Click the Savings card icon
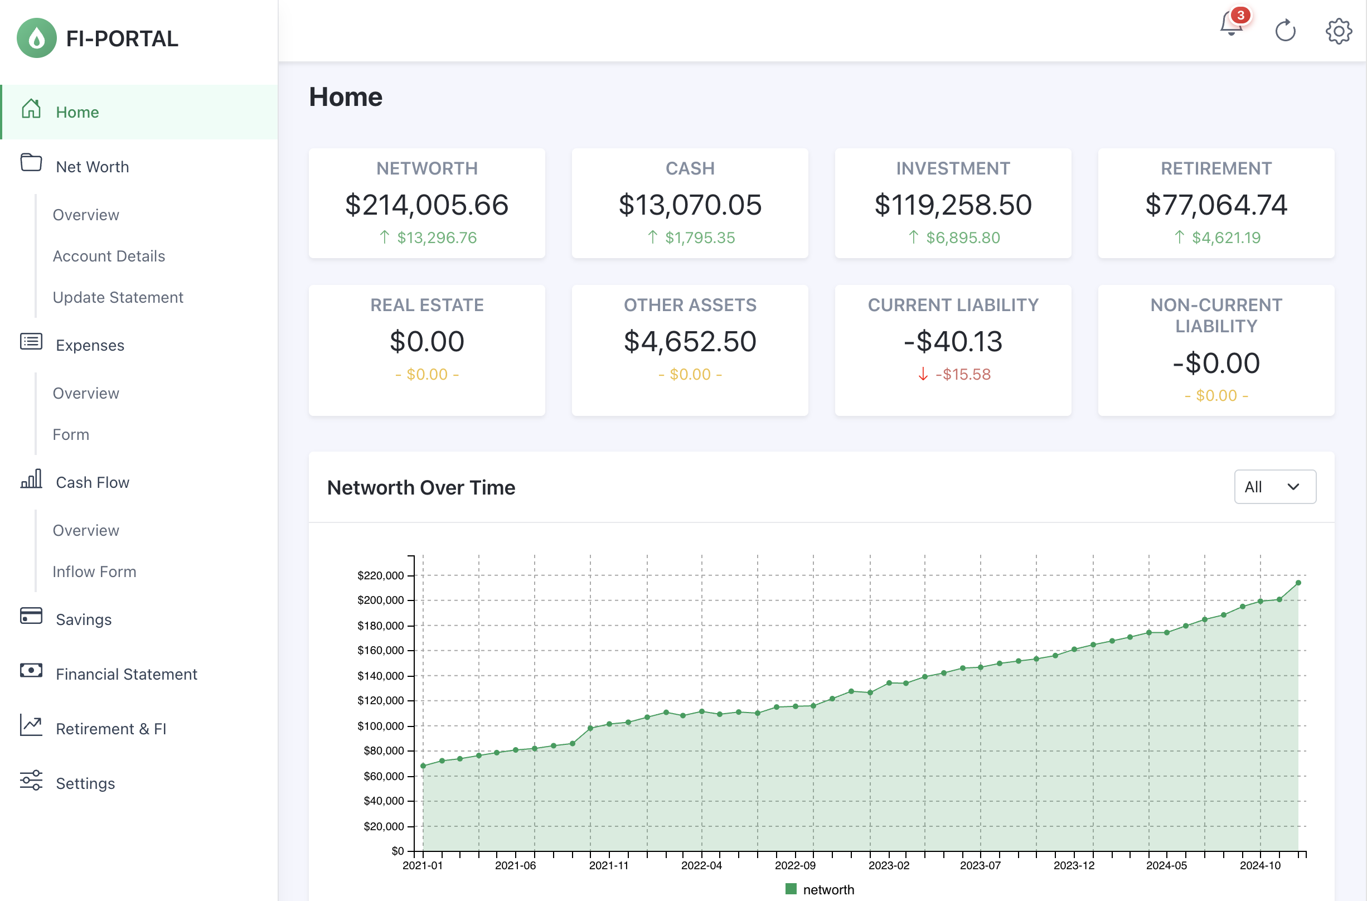The width and height of the screenshot is (1367, 901). click(31, 616)
